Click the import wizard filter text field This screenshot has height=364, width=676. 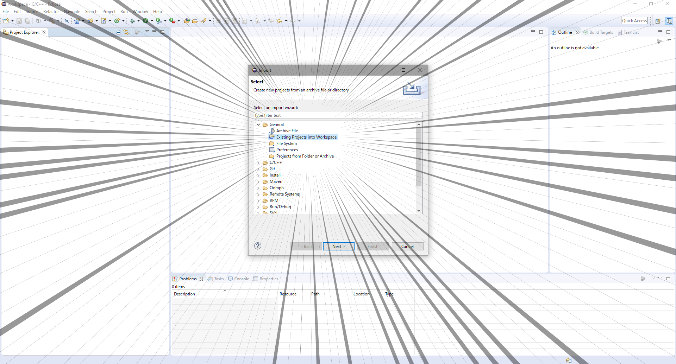click(x=338, y=115)
